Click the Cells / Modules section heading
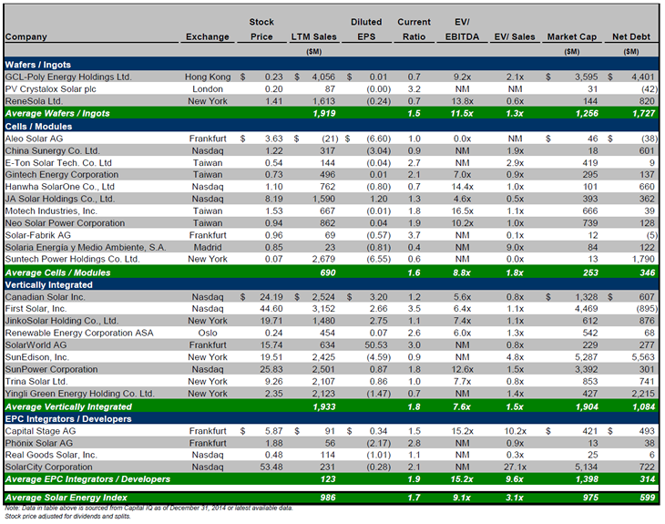The height and width of the screenshot is (524, 665). click(x=38, y=127)
